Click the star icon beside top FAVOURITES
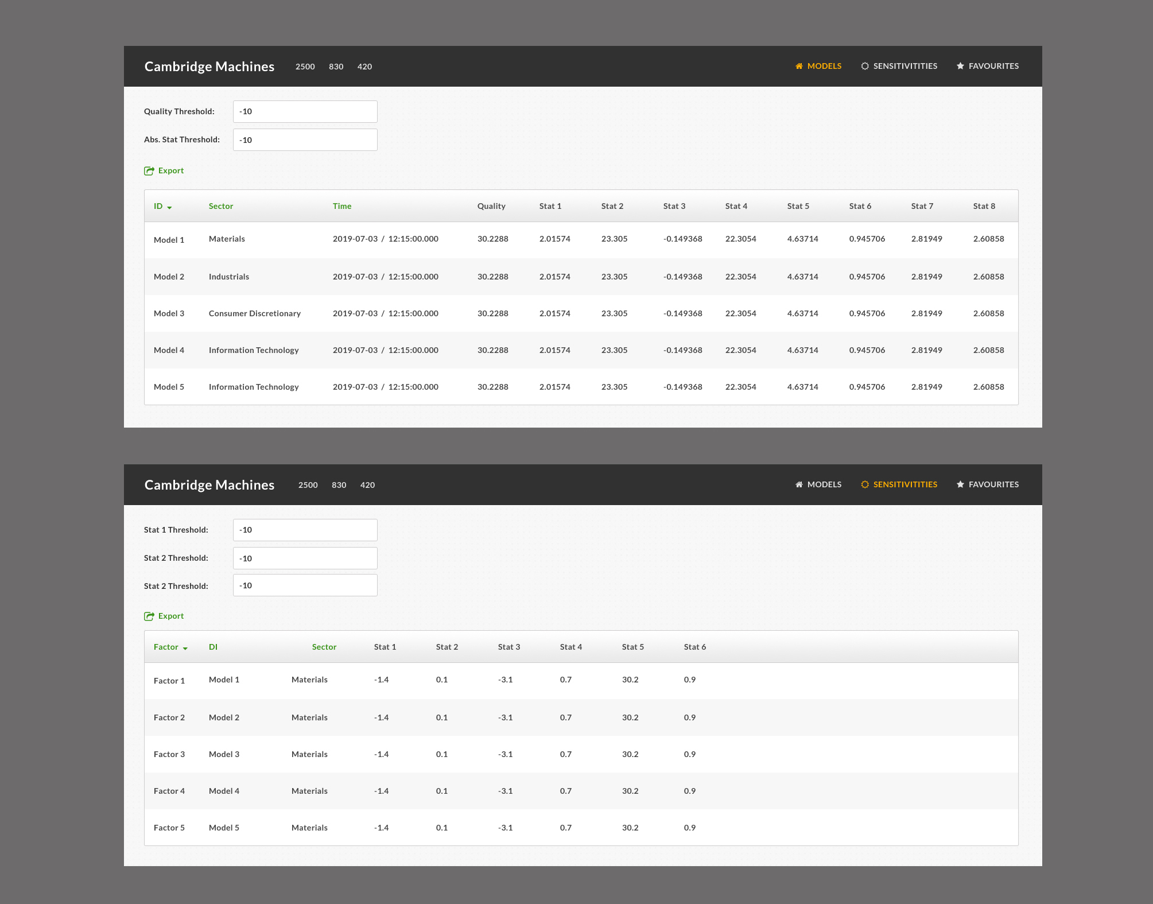1153x904 pixels. tap(960, 66)
